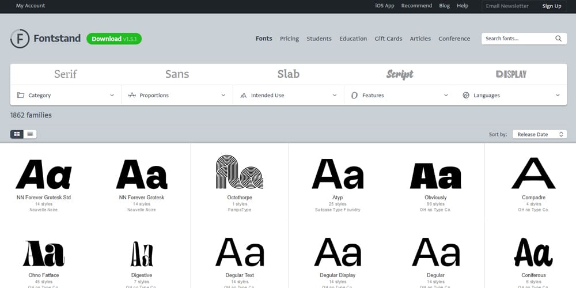The image size is (576, 288).
Task: Open the Compadre font preview
Action: click(533, 173)
